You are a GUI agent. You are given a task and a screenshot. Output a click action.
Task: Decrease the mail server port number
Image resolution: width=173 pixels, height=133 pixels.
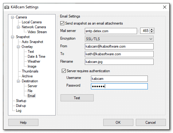[x=152, y=32]
